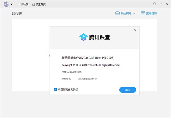Expand the account dropdown arrow beside avatar
This screenshot has height=118, width=171.
11,4
